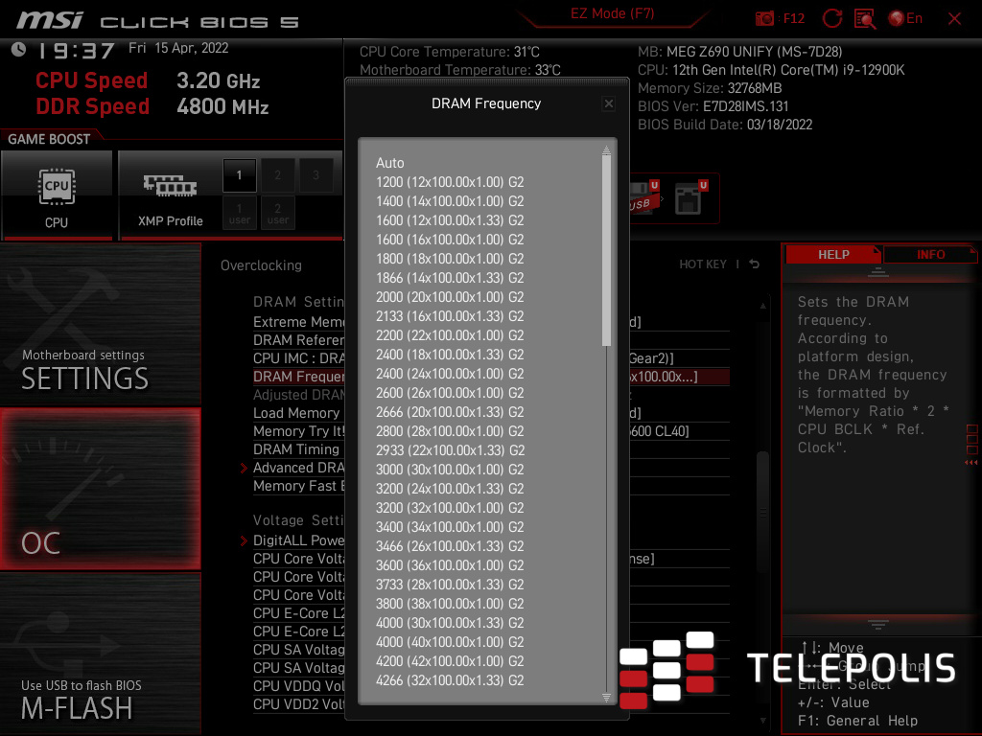Click the back arrow beside HOT KEY

[x=755, y=264]
